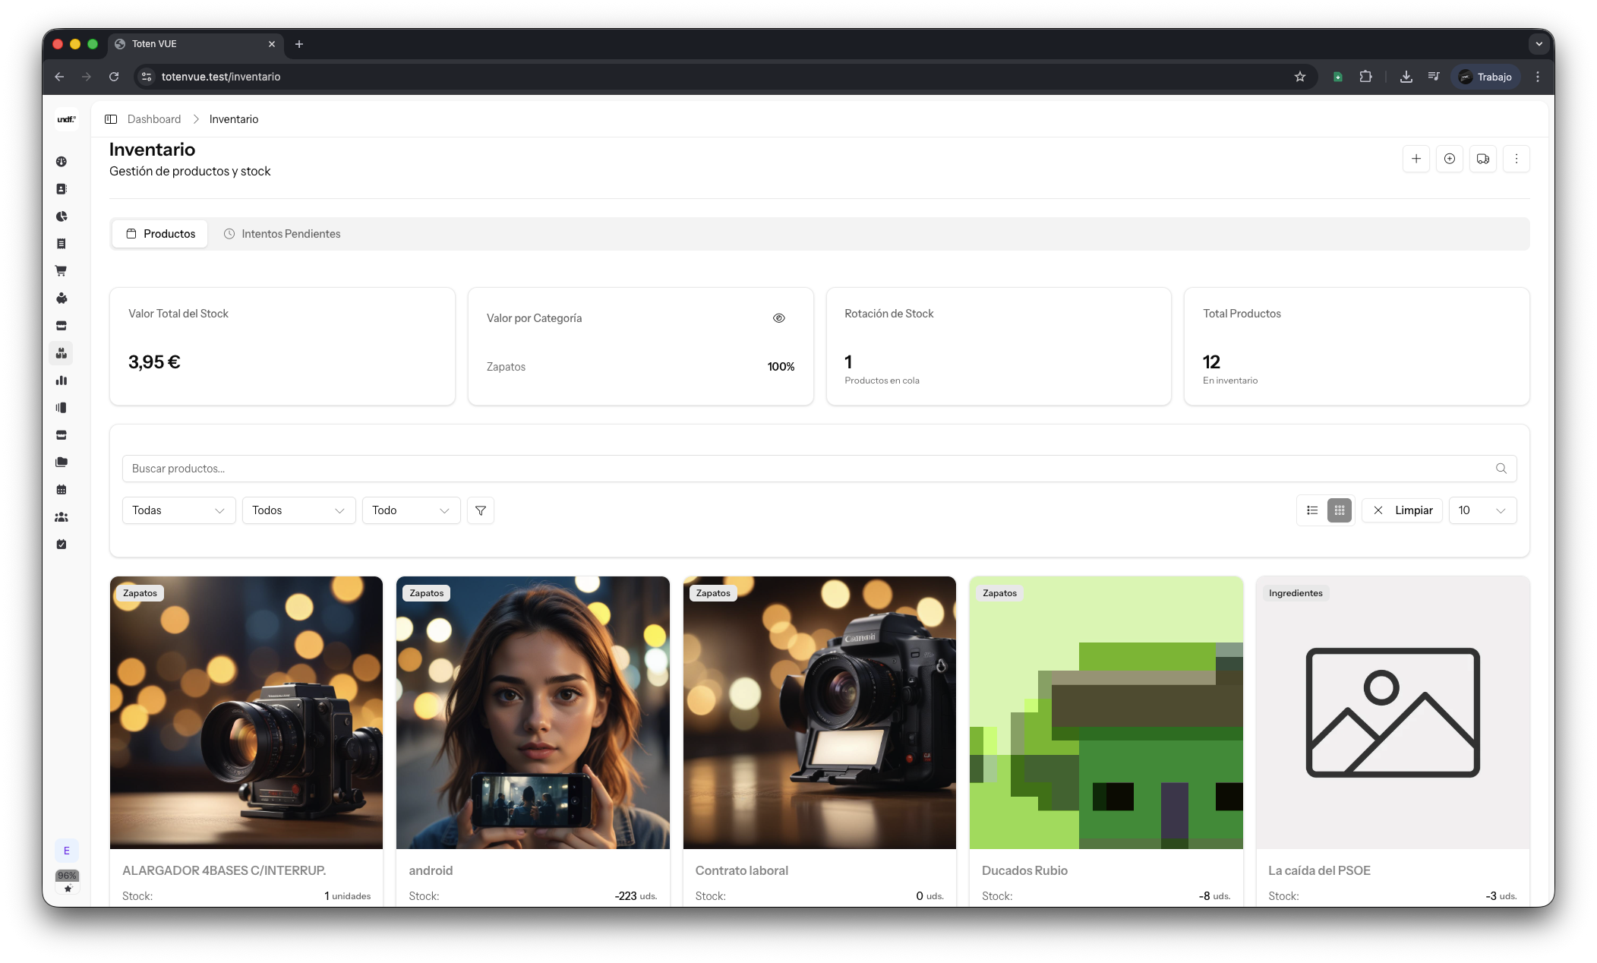The height and width of the screenshot is (963, 1597).
Task: Open the receipt sidebar icon
Action: pyautogui.click(x=62, y=244)
